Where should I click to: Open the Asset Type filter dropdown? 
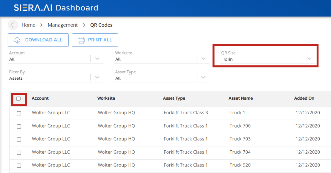coord(203,78)
